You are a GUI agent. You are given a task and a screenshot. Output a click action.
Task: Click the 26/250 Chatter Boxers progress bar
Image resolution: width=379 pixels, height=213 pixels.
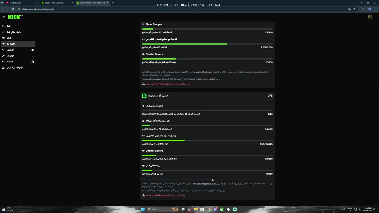pyautogui.click(x=207, y=155)
